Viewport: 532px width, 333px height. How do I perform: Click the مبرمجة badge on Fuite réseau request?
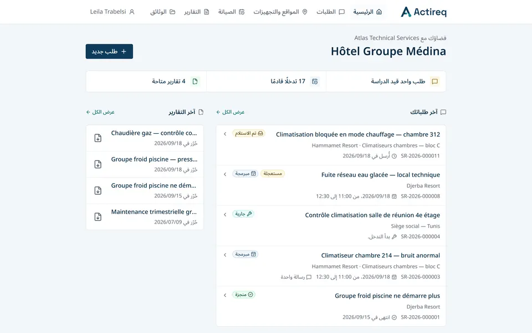coord(245,174)
